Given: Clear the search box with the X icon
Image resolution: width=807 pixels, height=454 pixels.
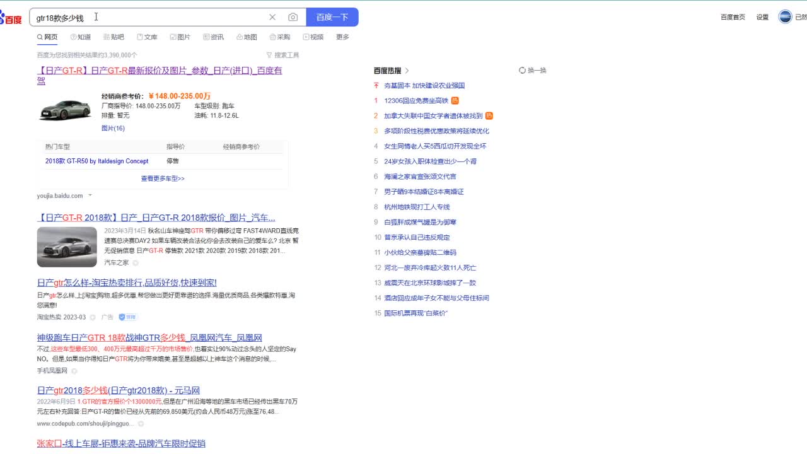Looking at the screenshot, I should [x=272, y=17].
